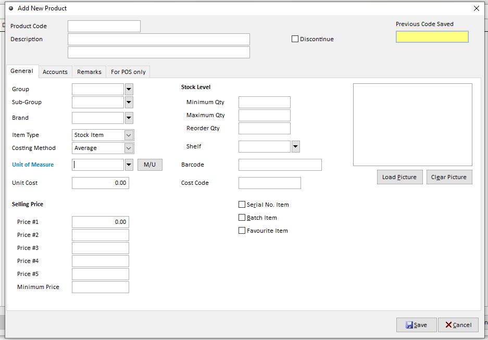The width and height of the screenshot is (488, 340).
Task: Open the Accounts tab
Action: [55, 72]
